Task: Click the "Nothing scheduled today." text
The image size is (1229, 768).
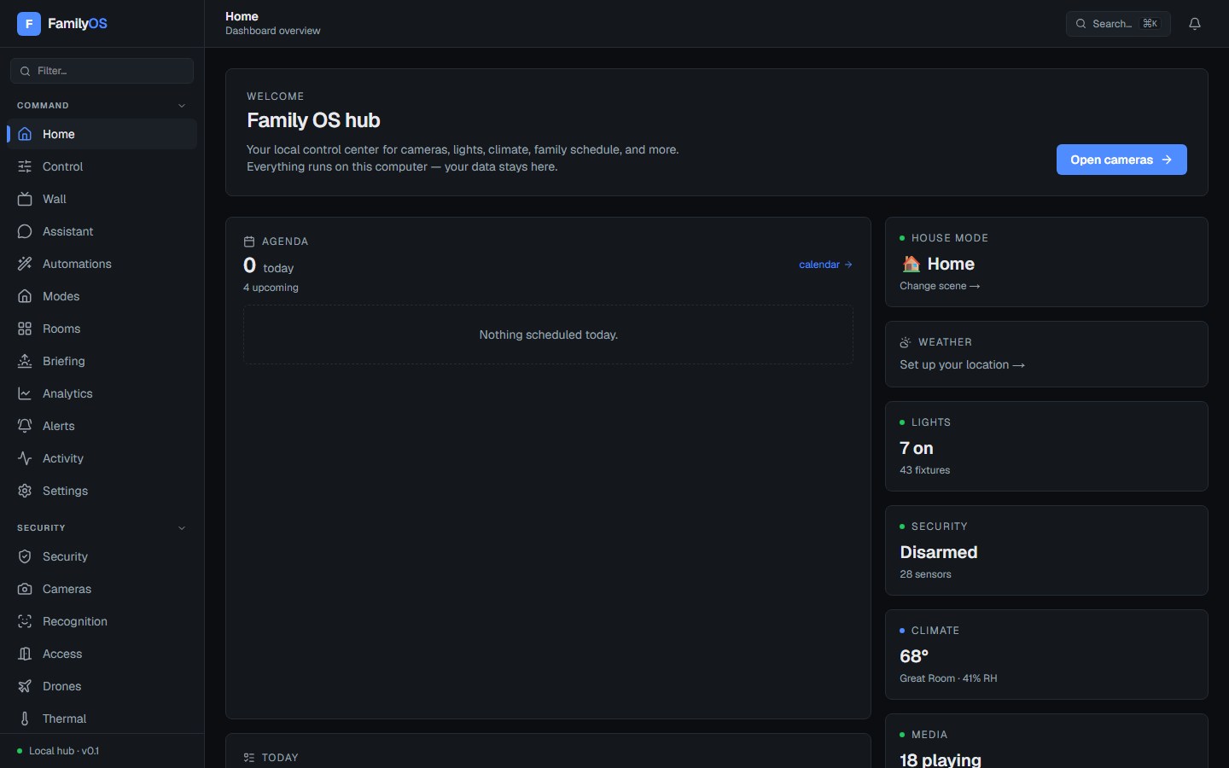Action: coord(548,335)
